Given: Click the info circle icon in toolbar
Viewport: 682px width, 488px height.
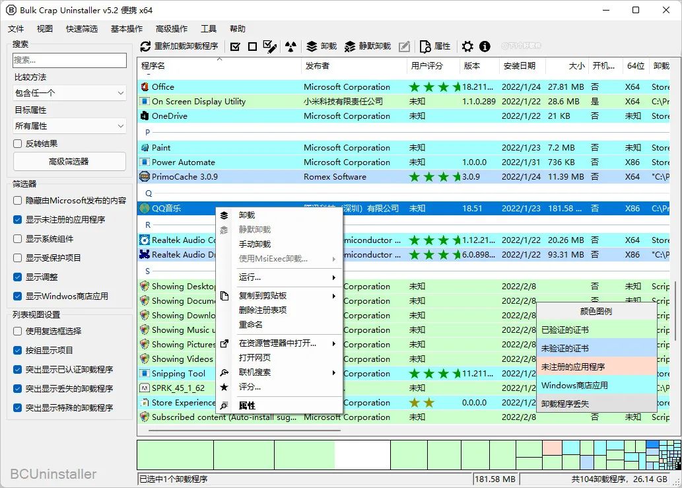Looking at the screenshot, I should click(485, 46).
